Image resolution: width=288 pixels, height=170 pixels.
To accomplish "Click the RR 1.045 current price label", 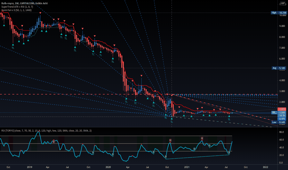I will [x=279, y=113].
